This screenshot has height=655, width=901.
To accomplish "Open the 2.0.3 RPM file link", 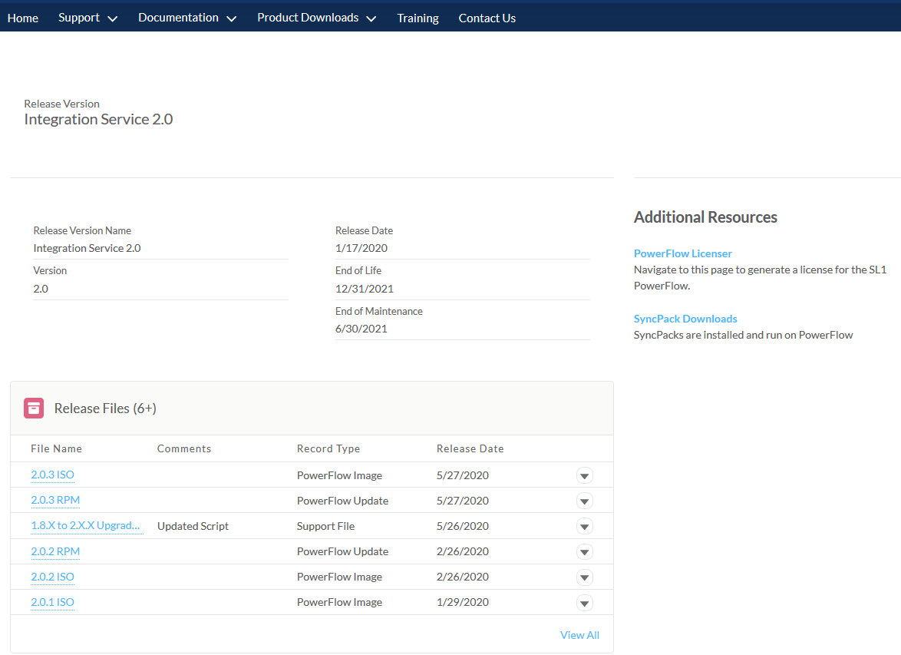I will coord(54,500).
